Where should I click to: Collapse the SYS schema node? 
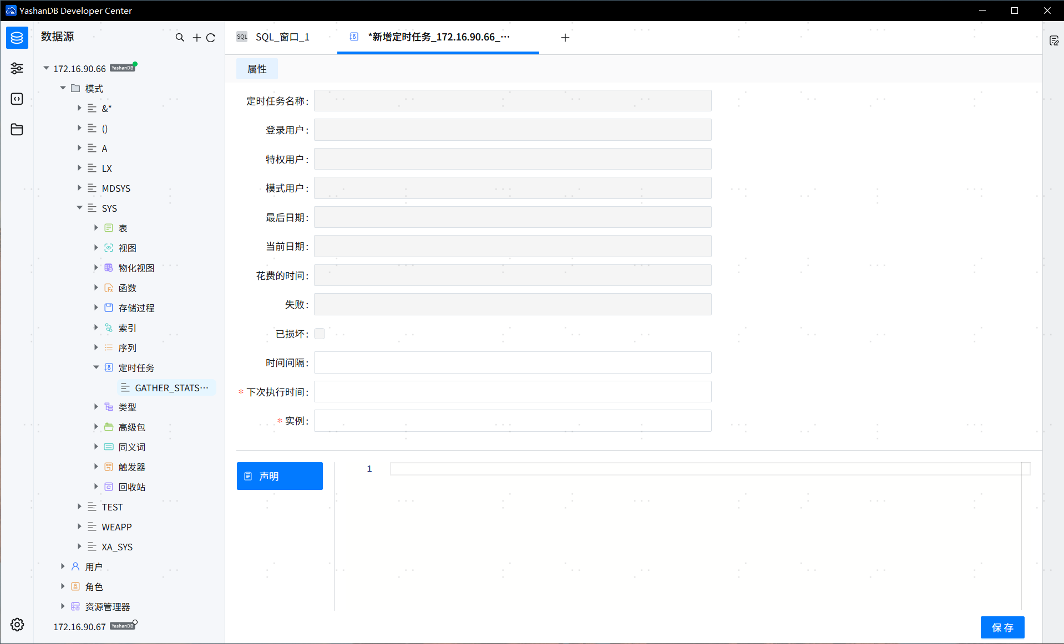79,208
